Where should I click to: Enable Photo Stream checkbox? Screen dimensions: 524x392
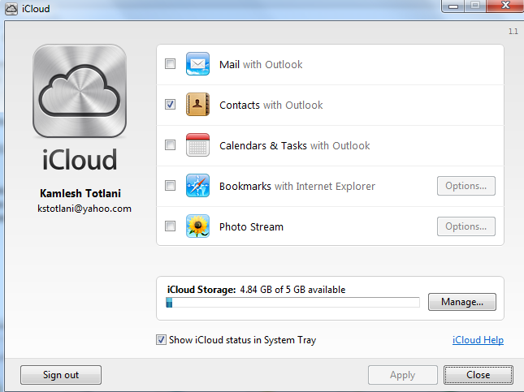[170, 226]
